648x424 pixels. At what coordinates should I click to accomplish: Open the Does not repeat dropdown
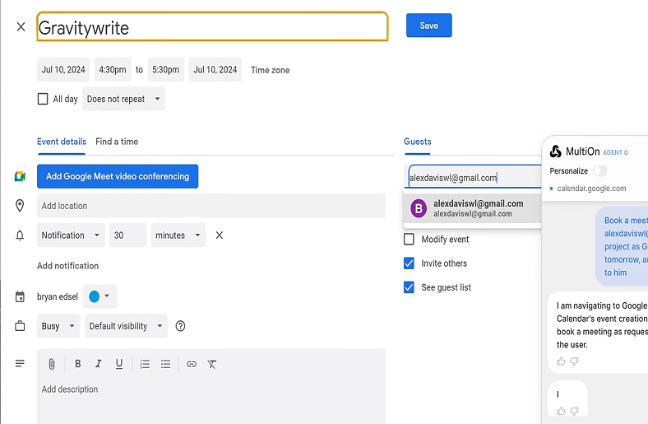click(123, 99)
